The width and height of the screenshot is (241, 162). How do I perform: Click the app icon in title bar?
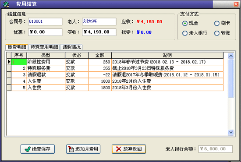click(6, 4)
